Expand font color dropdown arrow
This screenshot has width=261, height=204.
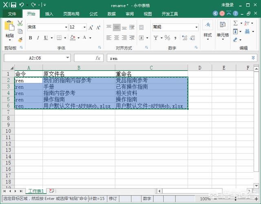click(x=90, y=38)
